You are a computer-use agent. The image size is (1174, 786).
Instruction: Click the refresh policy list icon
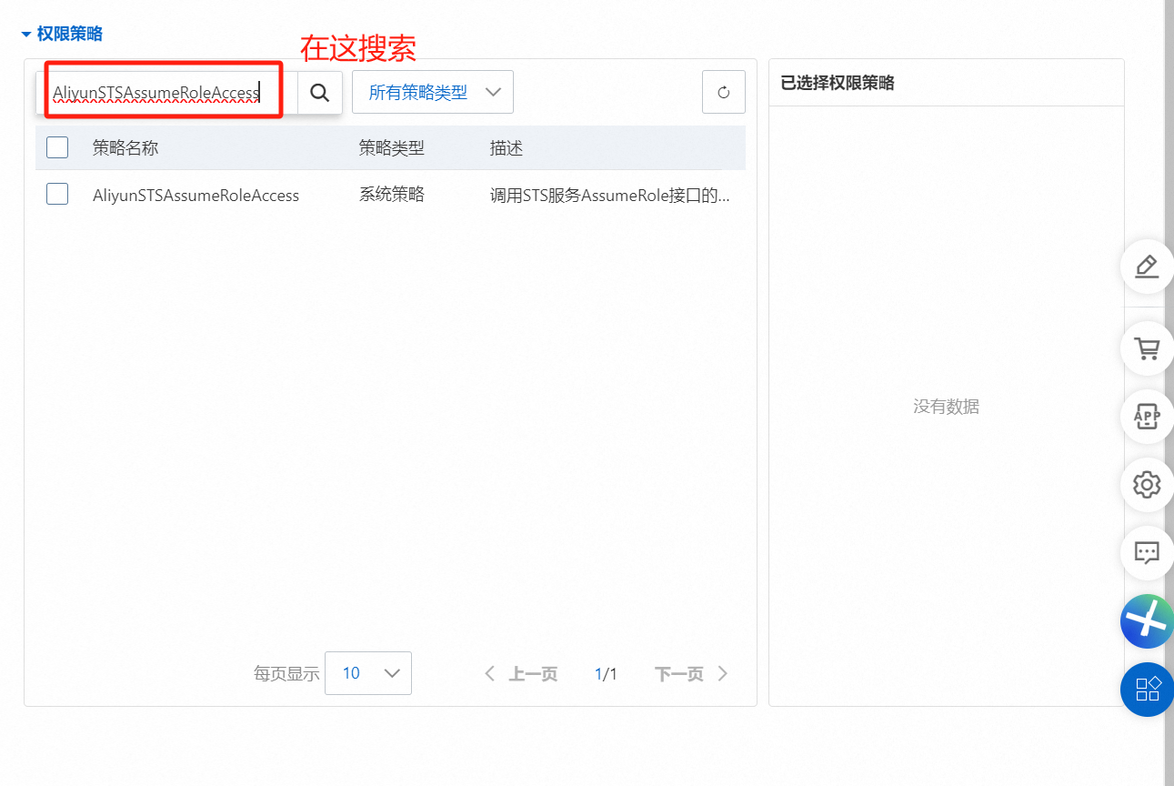point(724,92)
